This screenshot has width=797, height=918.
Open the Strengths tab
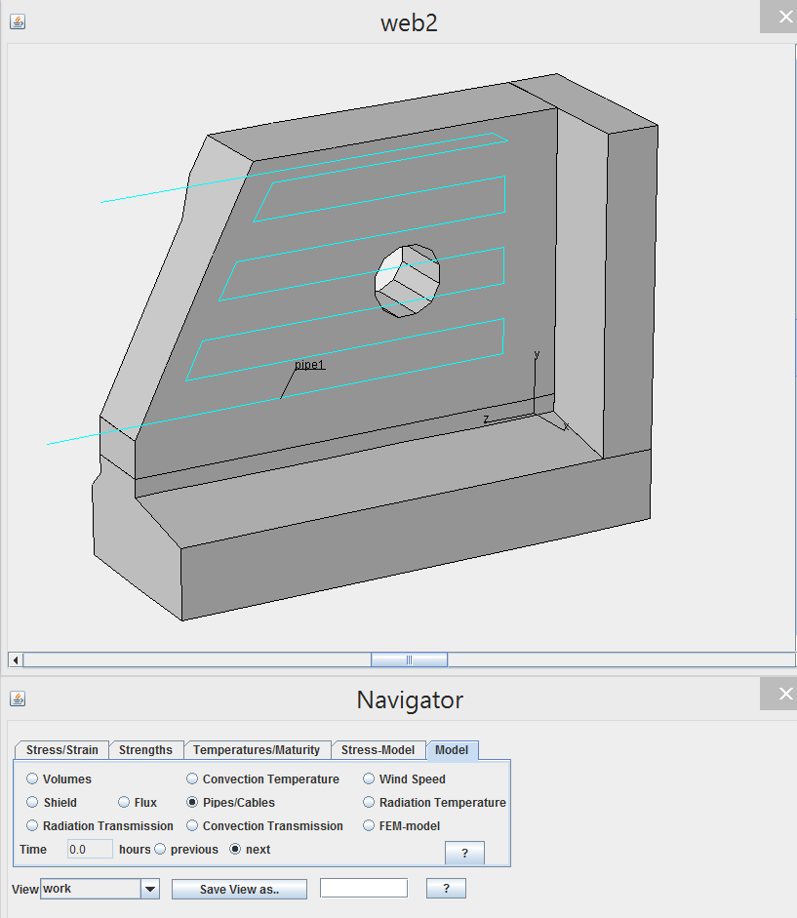[x=145, y=750]
